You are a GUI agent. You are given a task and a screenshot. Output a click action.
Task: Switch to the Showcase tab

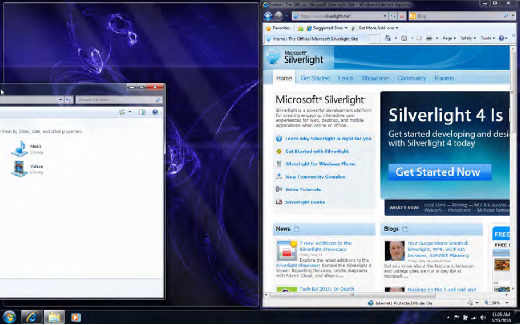375,78
